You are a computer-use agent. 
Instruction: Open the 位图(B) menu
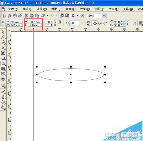click(x=99, y=9)
